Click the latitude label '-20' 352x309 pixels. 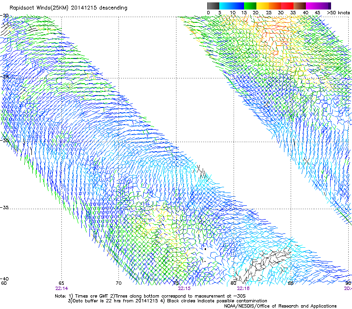click(x=4, y=16)
